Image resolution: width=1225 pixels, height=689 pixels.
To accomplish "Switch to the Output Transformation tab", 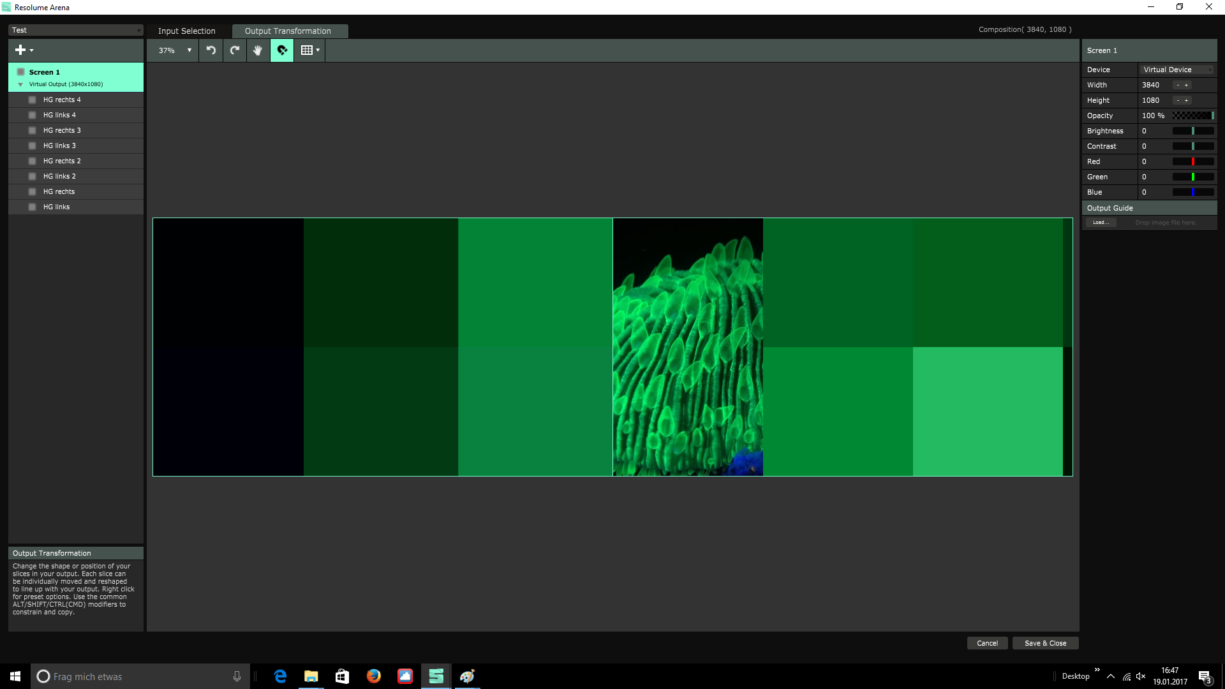I will [x=288, y=31].
